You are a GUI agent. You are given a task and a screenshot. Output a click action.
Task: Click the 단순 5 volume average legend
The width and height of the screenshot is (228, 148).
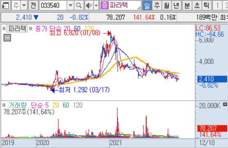coord(40,105)
